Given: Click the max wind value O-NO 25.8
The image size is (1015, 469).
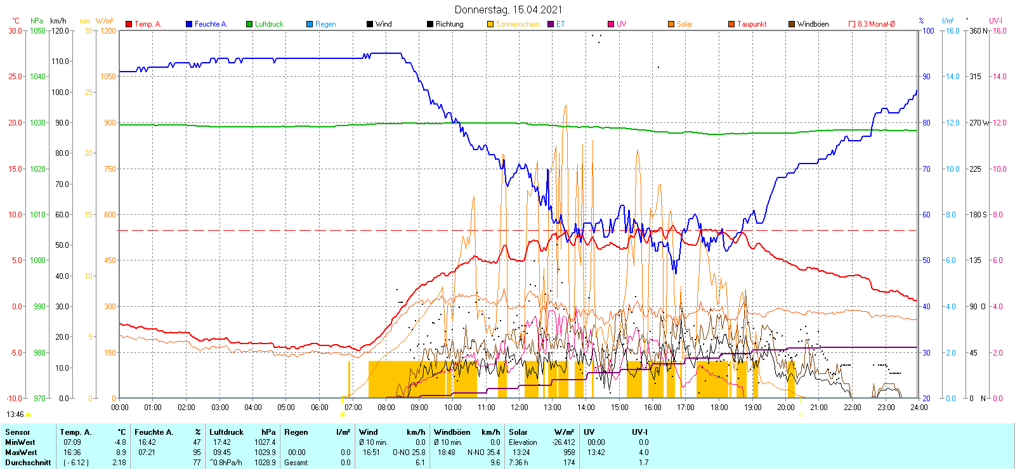Looking at the screenshot, I should point(409,453).
